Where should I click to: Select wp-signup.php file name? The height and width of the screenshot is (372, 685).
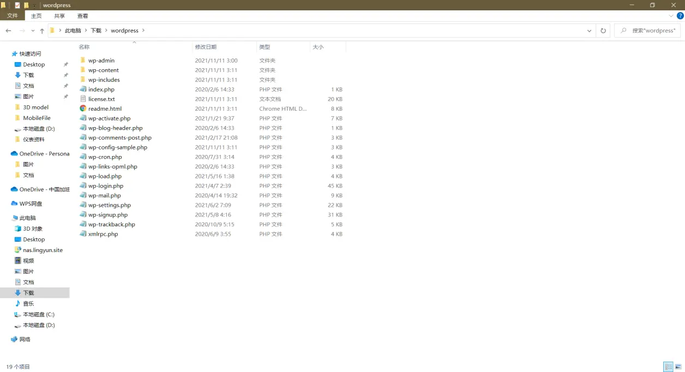click(108, 215)
